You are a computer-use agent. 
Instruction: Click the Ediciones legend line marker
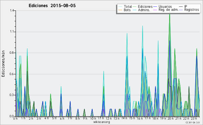point(135,7)
